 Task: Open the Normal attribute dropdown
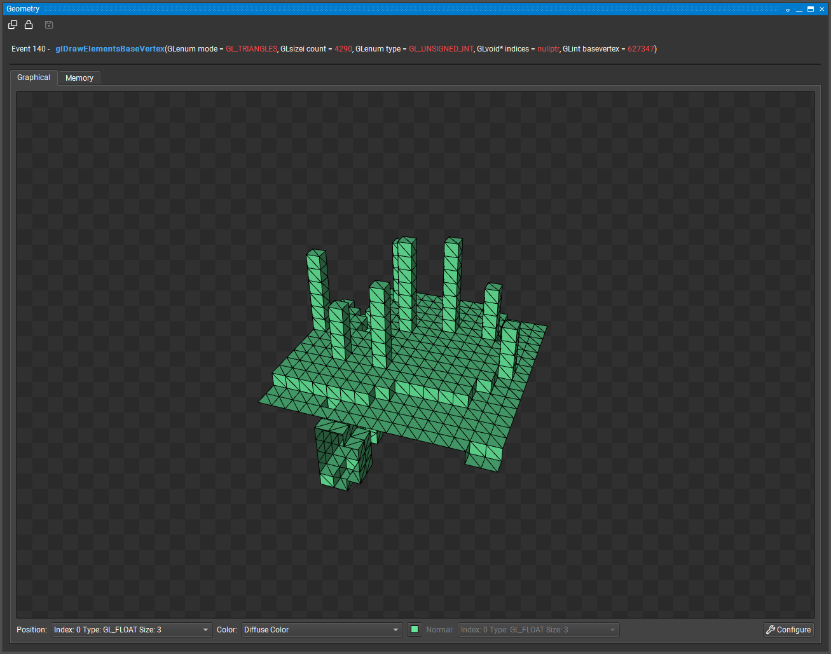click(x=538, y=630)
